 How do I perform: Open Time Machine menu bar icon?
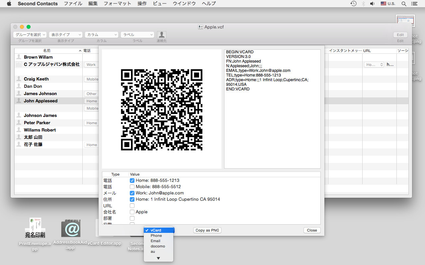pyautogui.click(x=354, y=4)
